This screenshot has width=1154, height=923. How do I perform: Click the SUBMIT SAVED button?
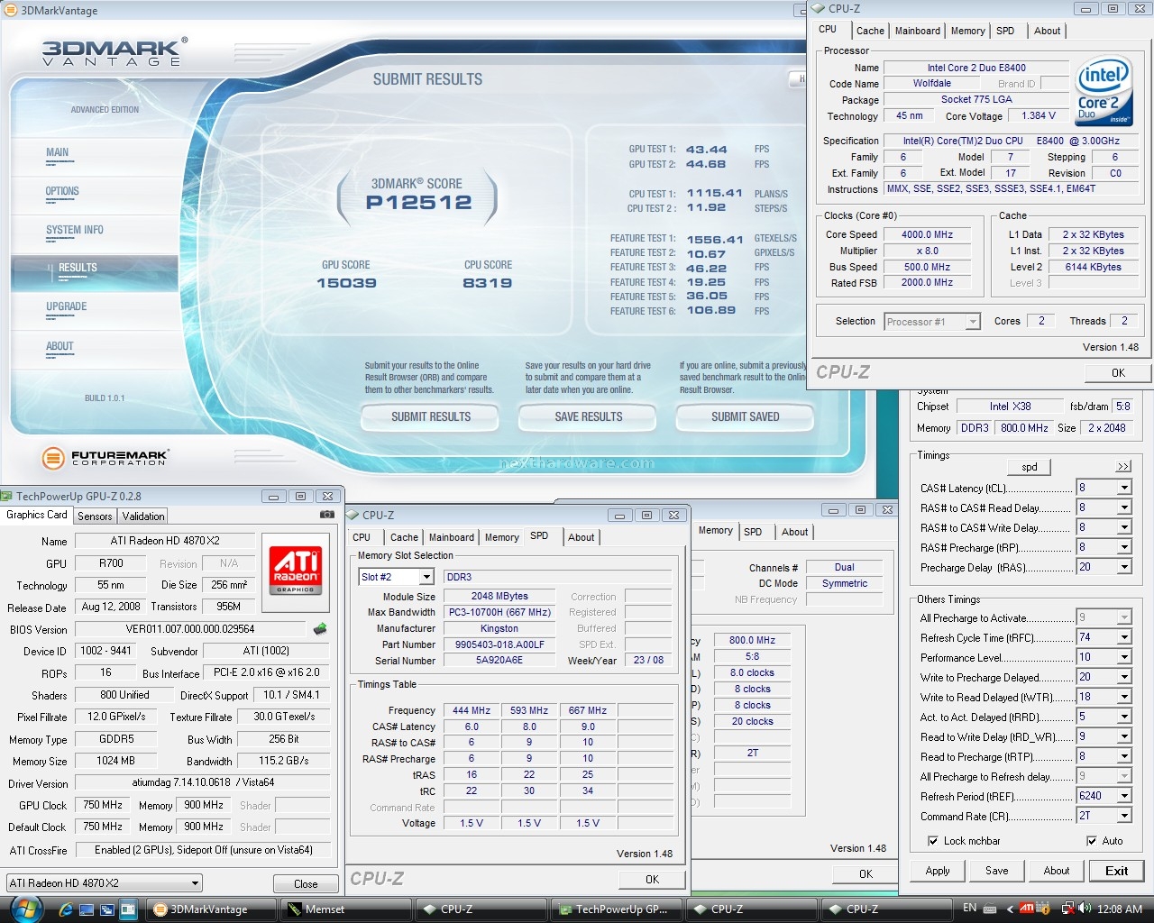pyautogui.click(x=745, y=417)
